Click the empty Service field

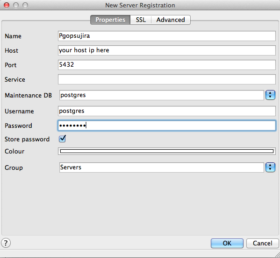[x=167, y=79]
